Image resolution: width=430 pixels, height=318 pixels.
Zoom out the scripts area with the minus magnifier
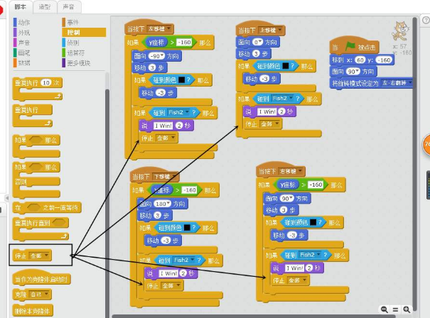tap(385, 309)
